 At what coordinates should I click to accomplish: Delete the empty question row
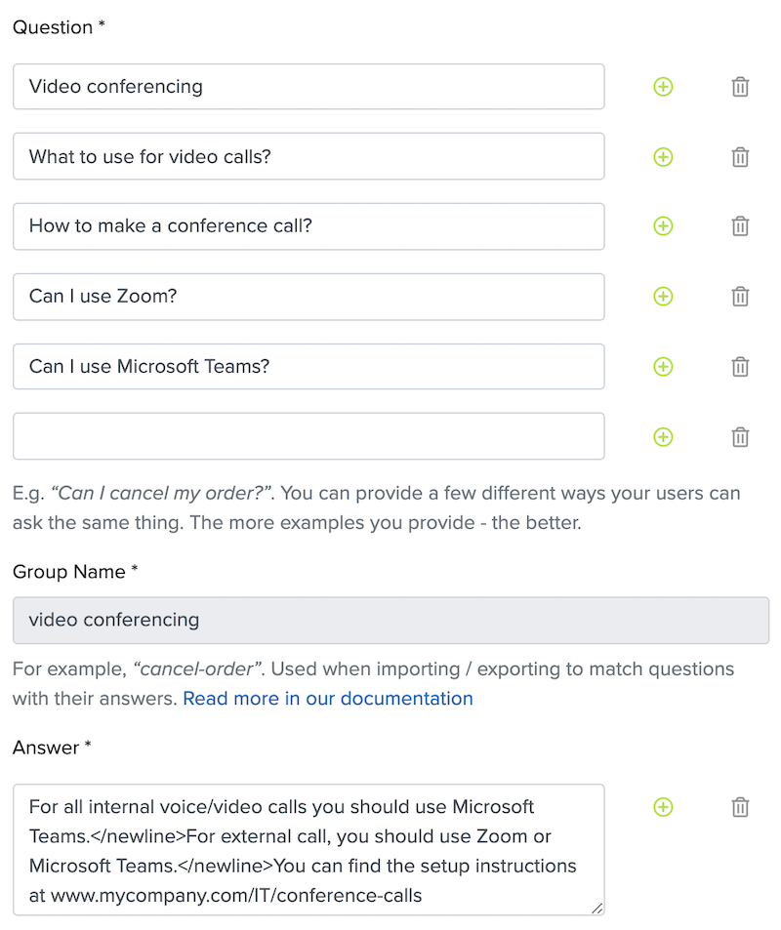click(740, 437)
